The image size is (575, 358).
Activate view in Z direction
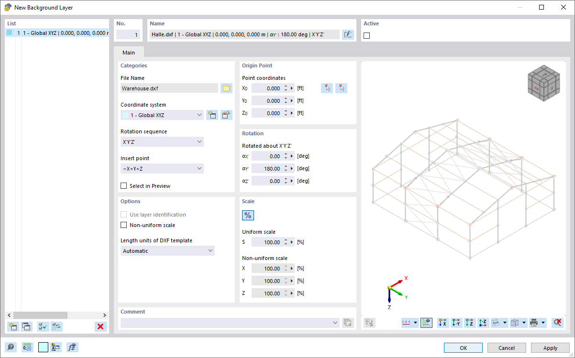click(x=470, y=323)
